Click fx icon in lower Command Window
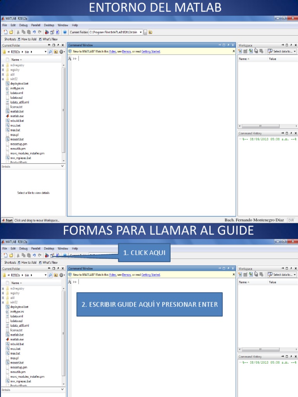Screen dimensions: 298x397 pos(70,282)
